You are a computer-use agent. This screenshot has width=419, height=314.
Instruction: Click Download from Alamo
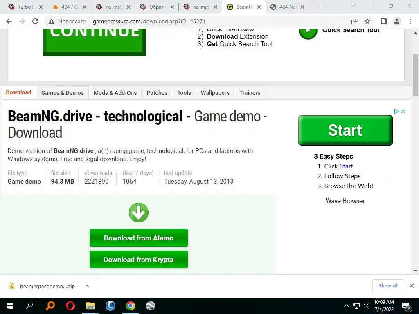(138, 238)
